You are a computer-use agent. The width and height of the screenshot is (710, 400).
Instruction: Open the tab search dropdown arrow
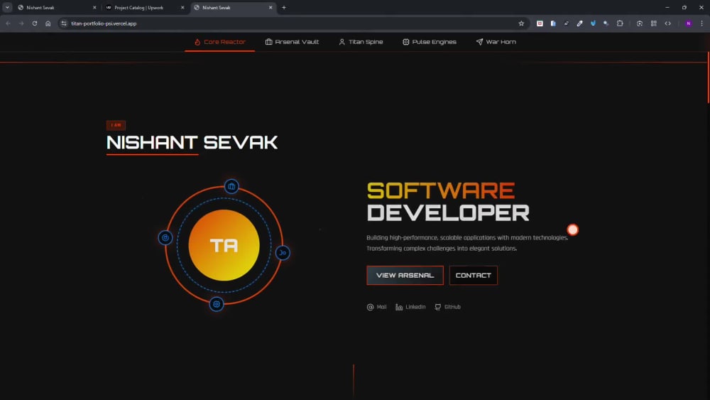point(7,7)
